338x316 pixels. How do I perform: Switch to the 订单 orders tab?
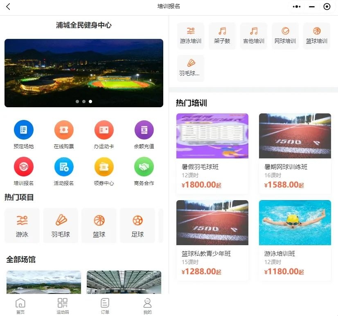[105, 306]
